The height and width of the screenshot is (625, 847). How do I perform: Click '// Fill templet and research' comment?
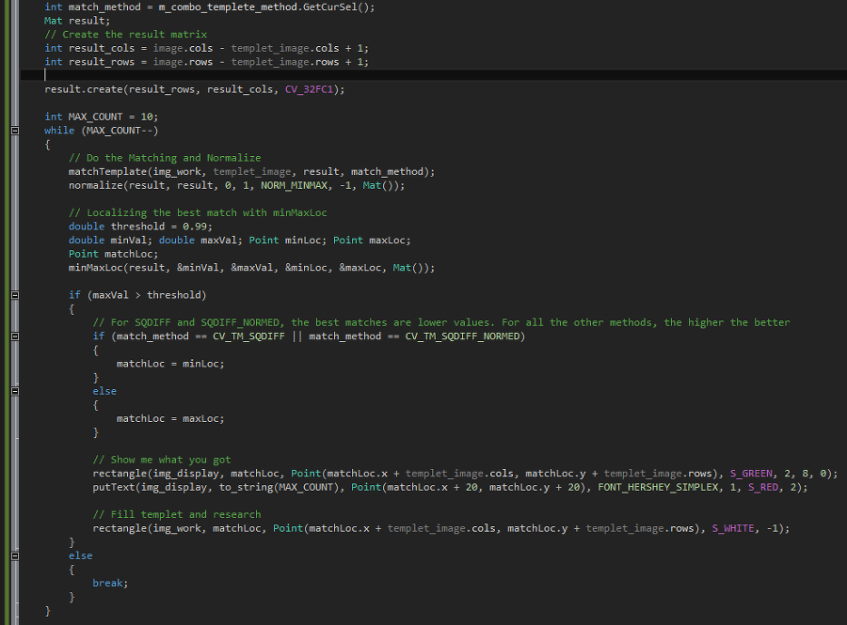(x=177, y=514)
